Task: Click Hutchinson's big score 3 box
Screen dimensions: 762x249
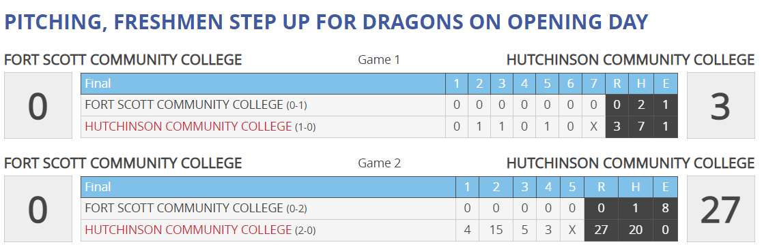Action: pyautogui.click(x=721, y=105)
